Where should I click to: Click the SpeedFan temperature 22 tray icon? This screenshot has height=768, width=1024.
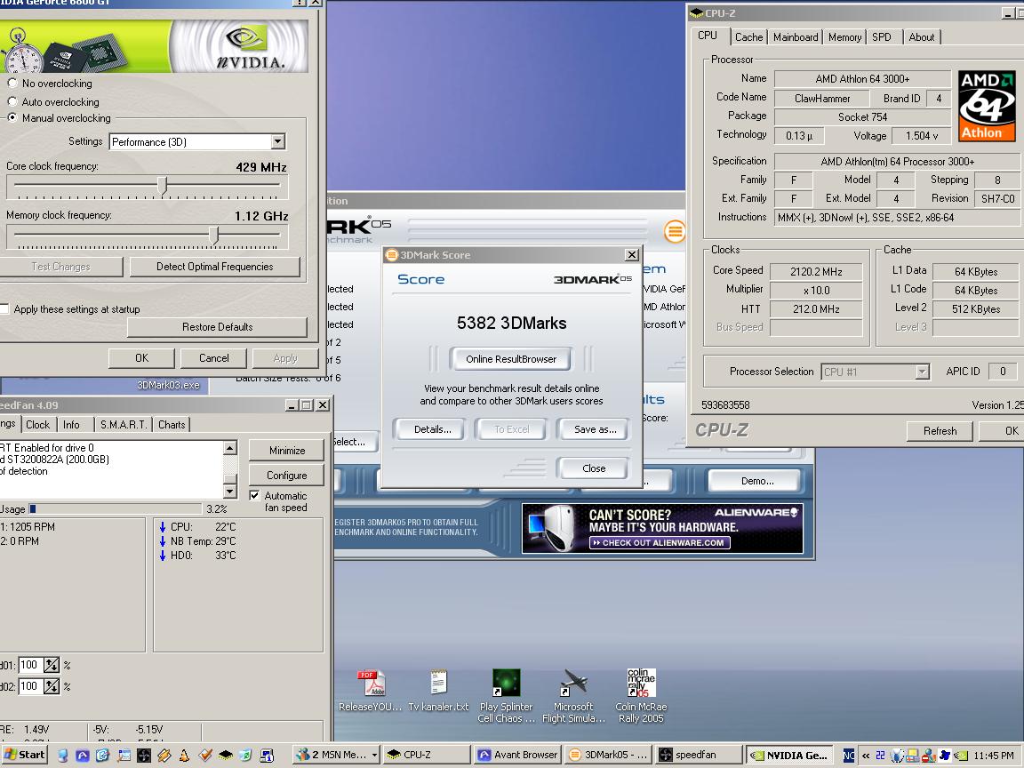click(880, 756)
